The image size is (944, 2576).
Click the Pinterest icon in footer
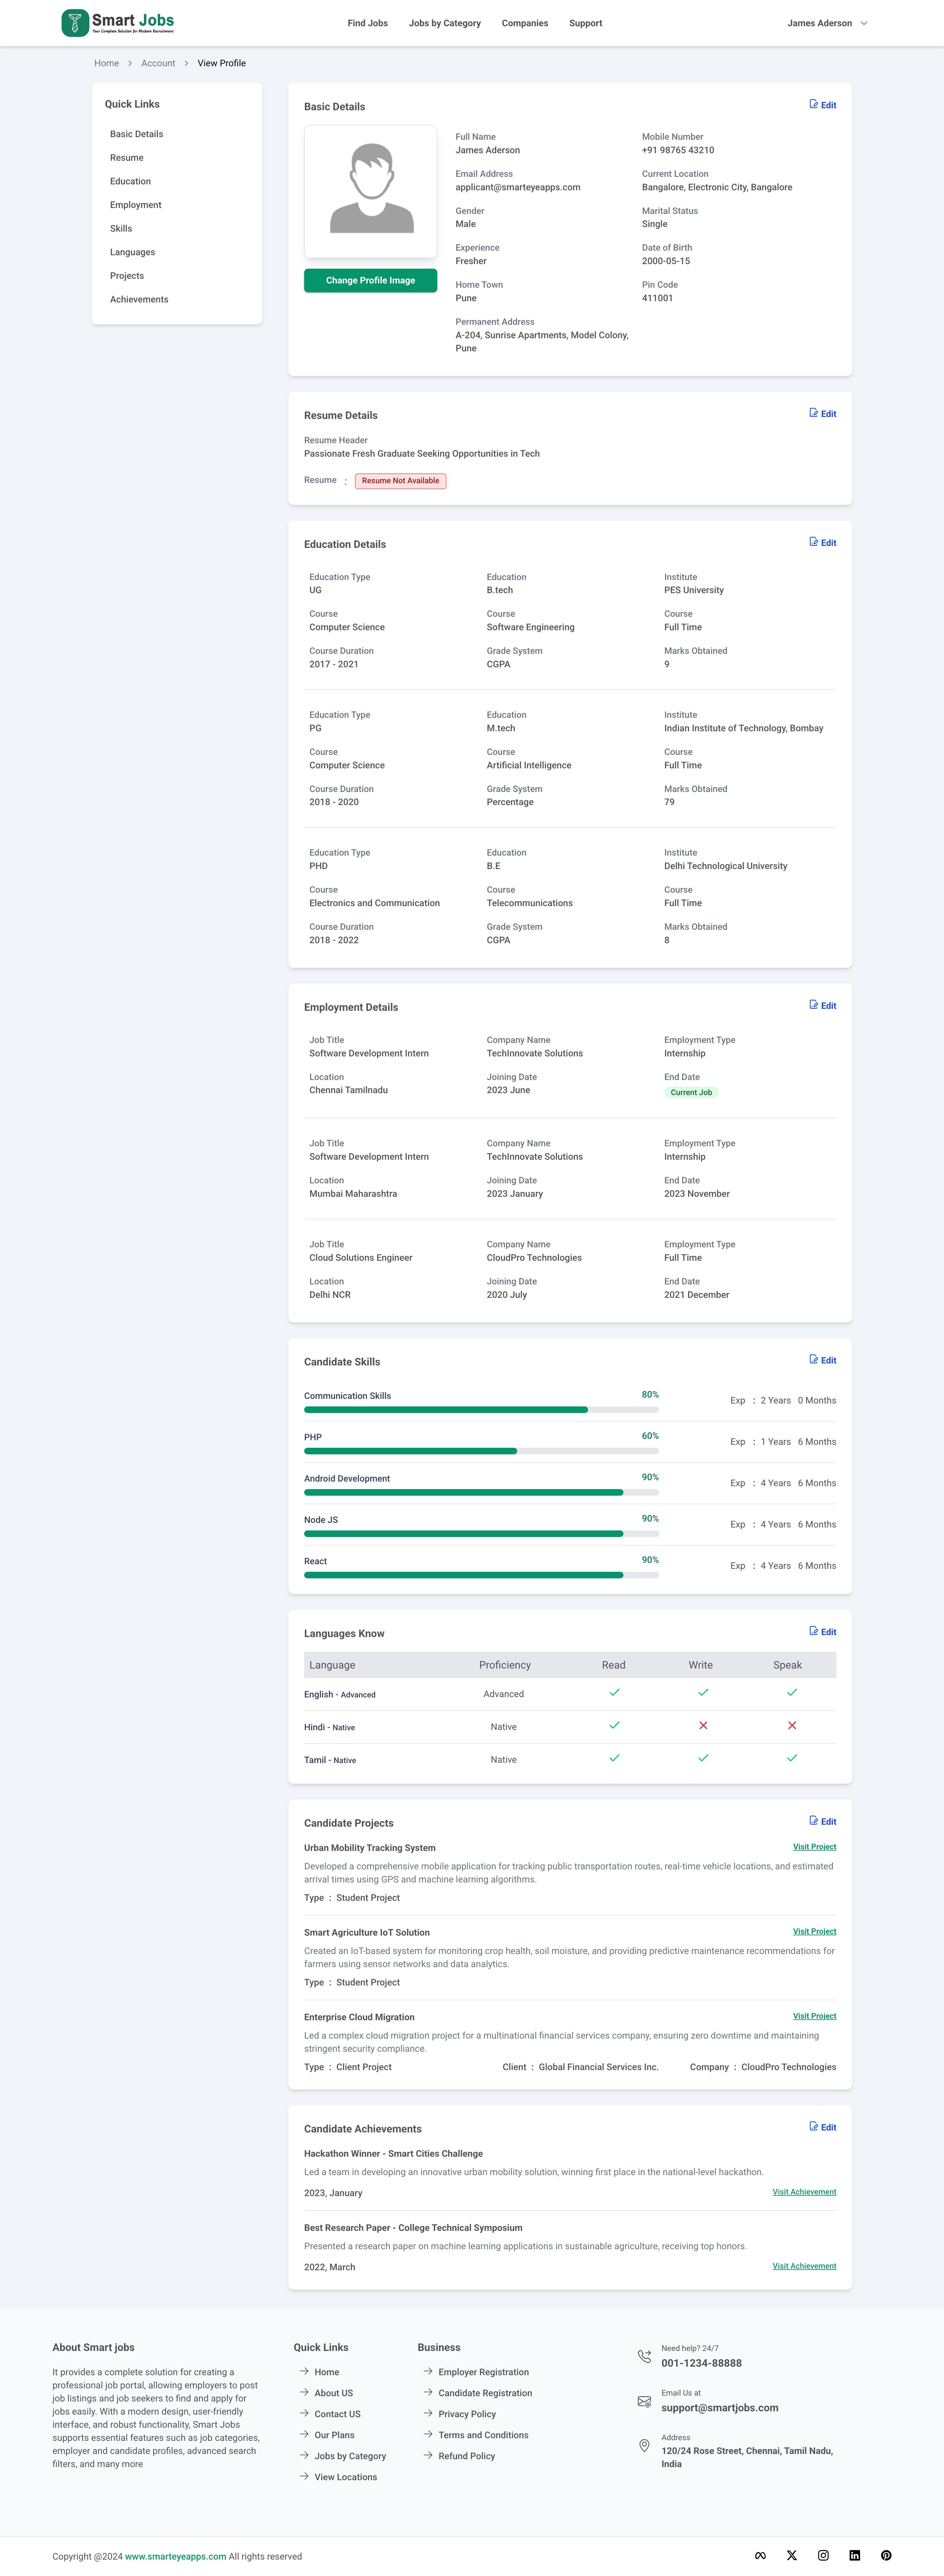click(886, 2555)
